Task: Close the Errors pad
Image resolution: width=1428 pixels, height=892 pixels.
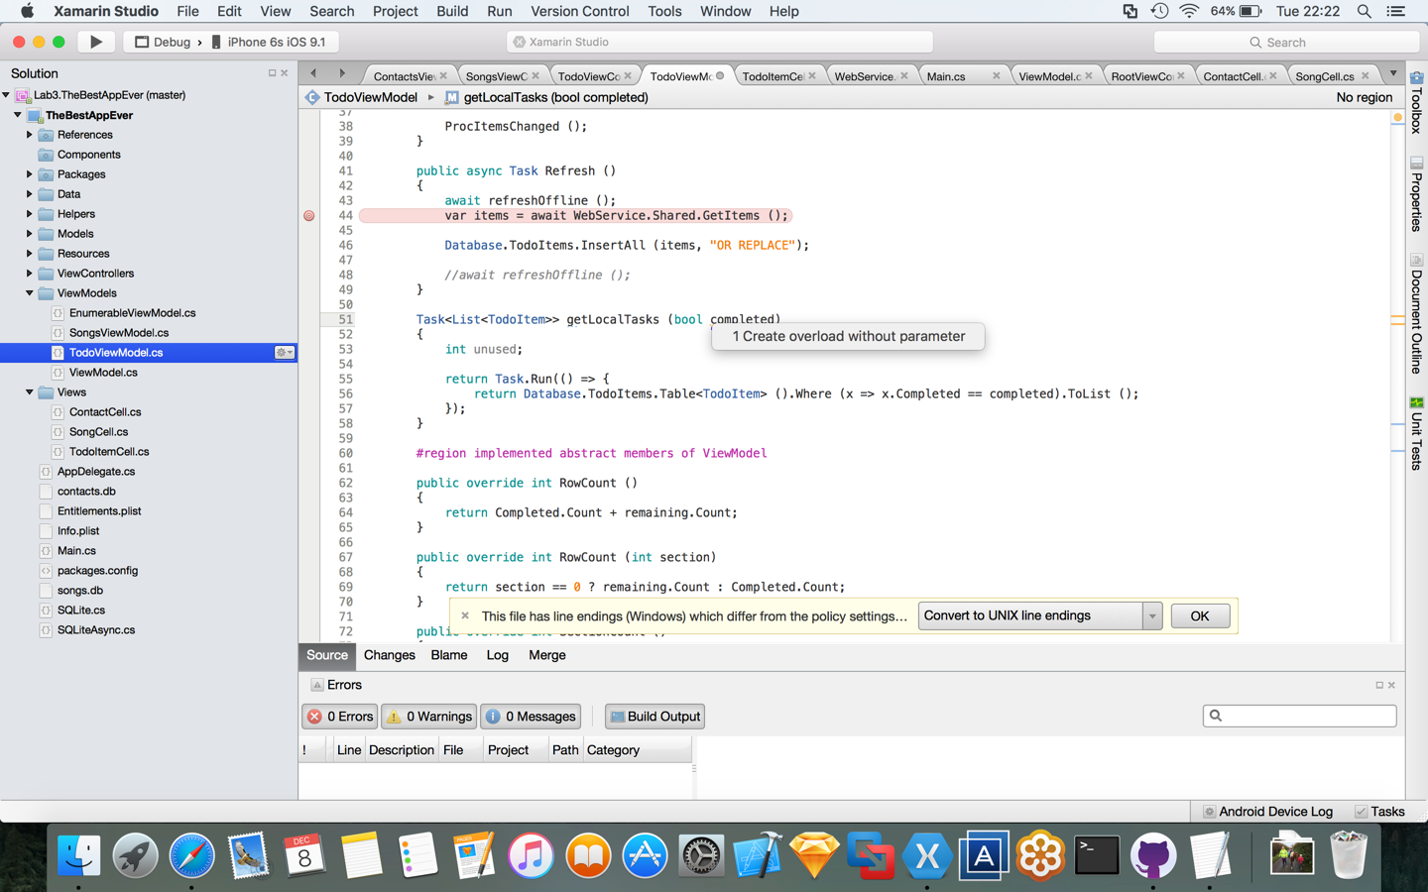Action: click(x=1391, y=685)
